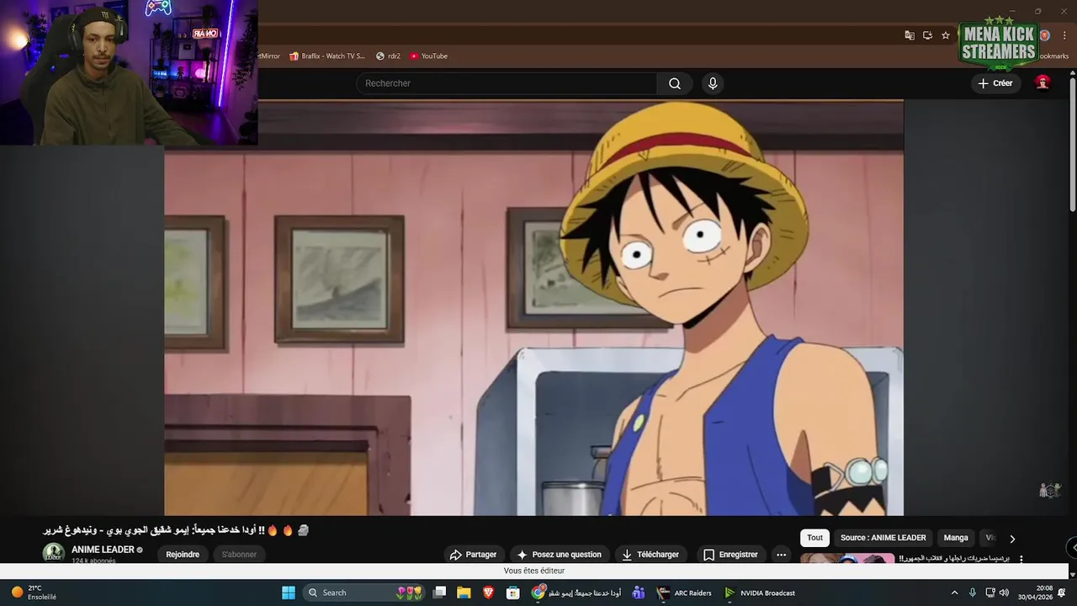The image size is (1077, 606).
Task: Click the first suggested video thumbnail
Action: pos(847,559)
